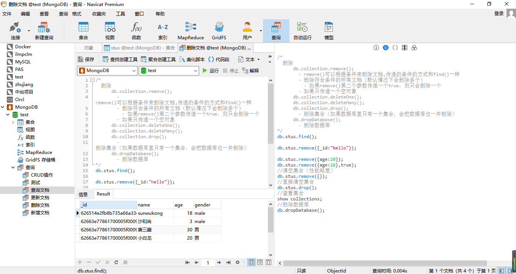Click the MapReduce toolbar icon
516x274 pixels.
click(191, 31)
